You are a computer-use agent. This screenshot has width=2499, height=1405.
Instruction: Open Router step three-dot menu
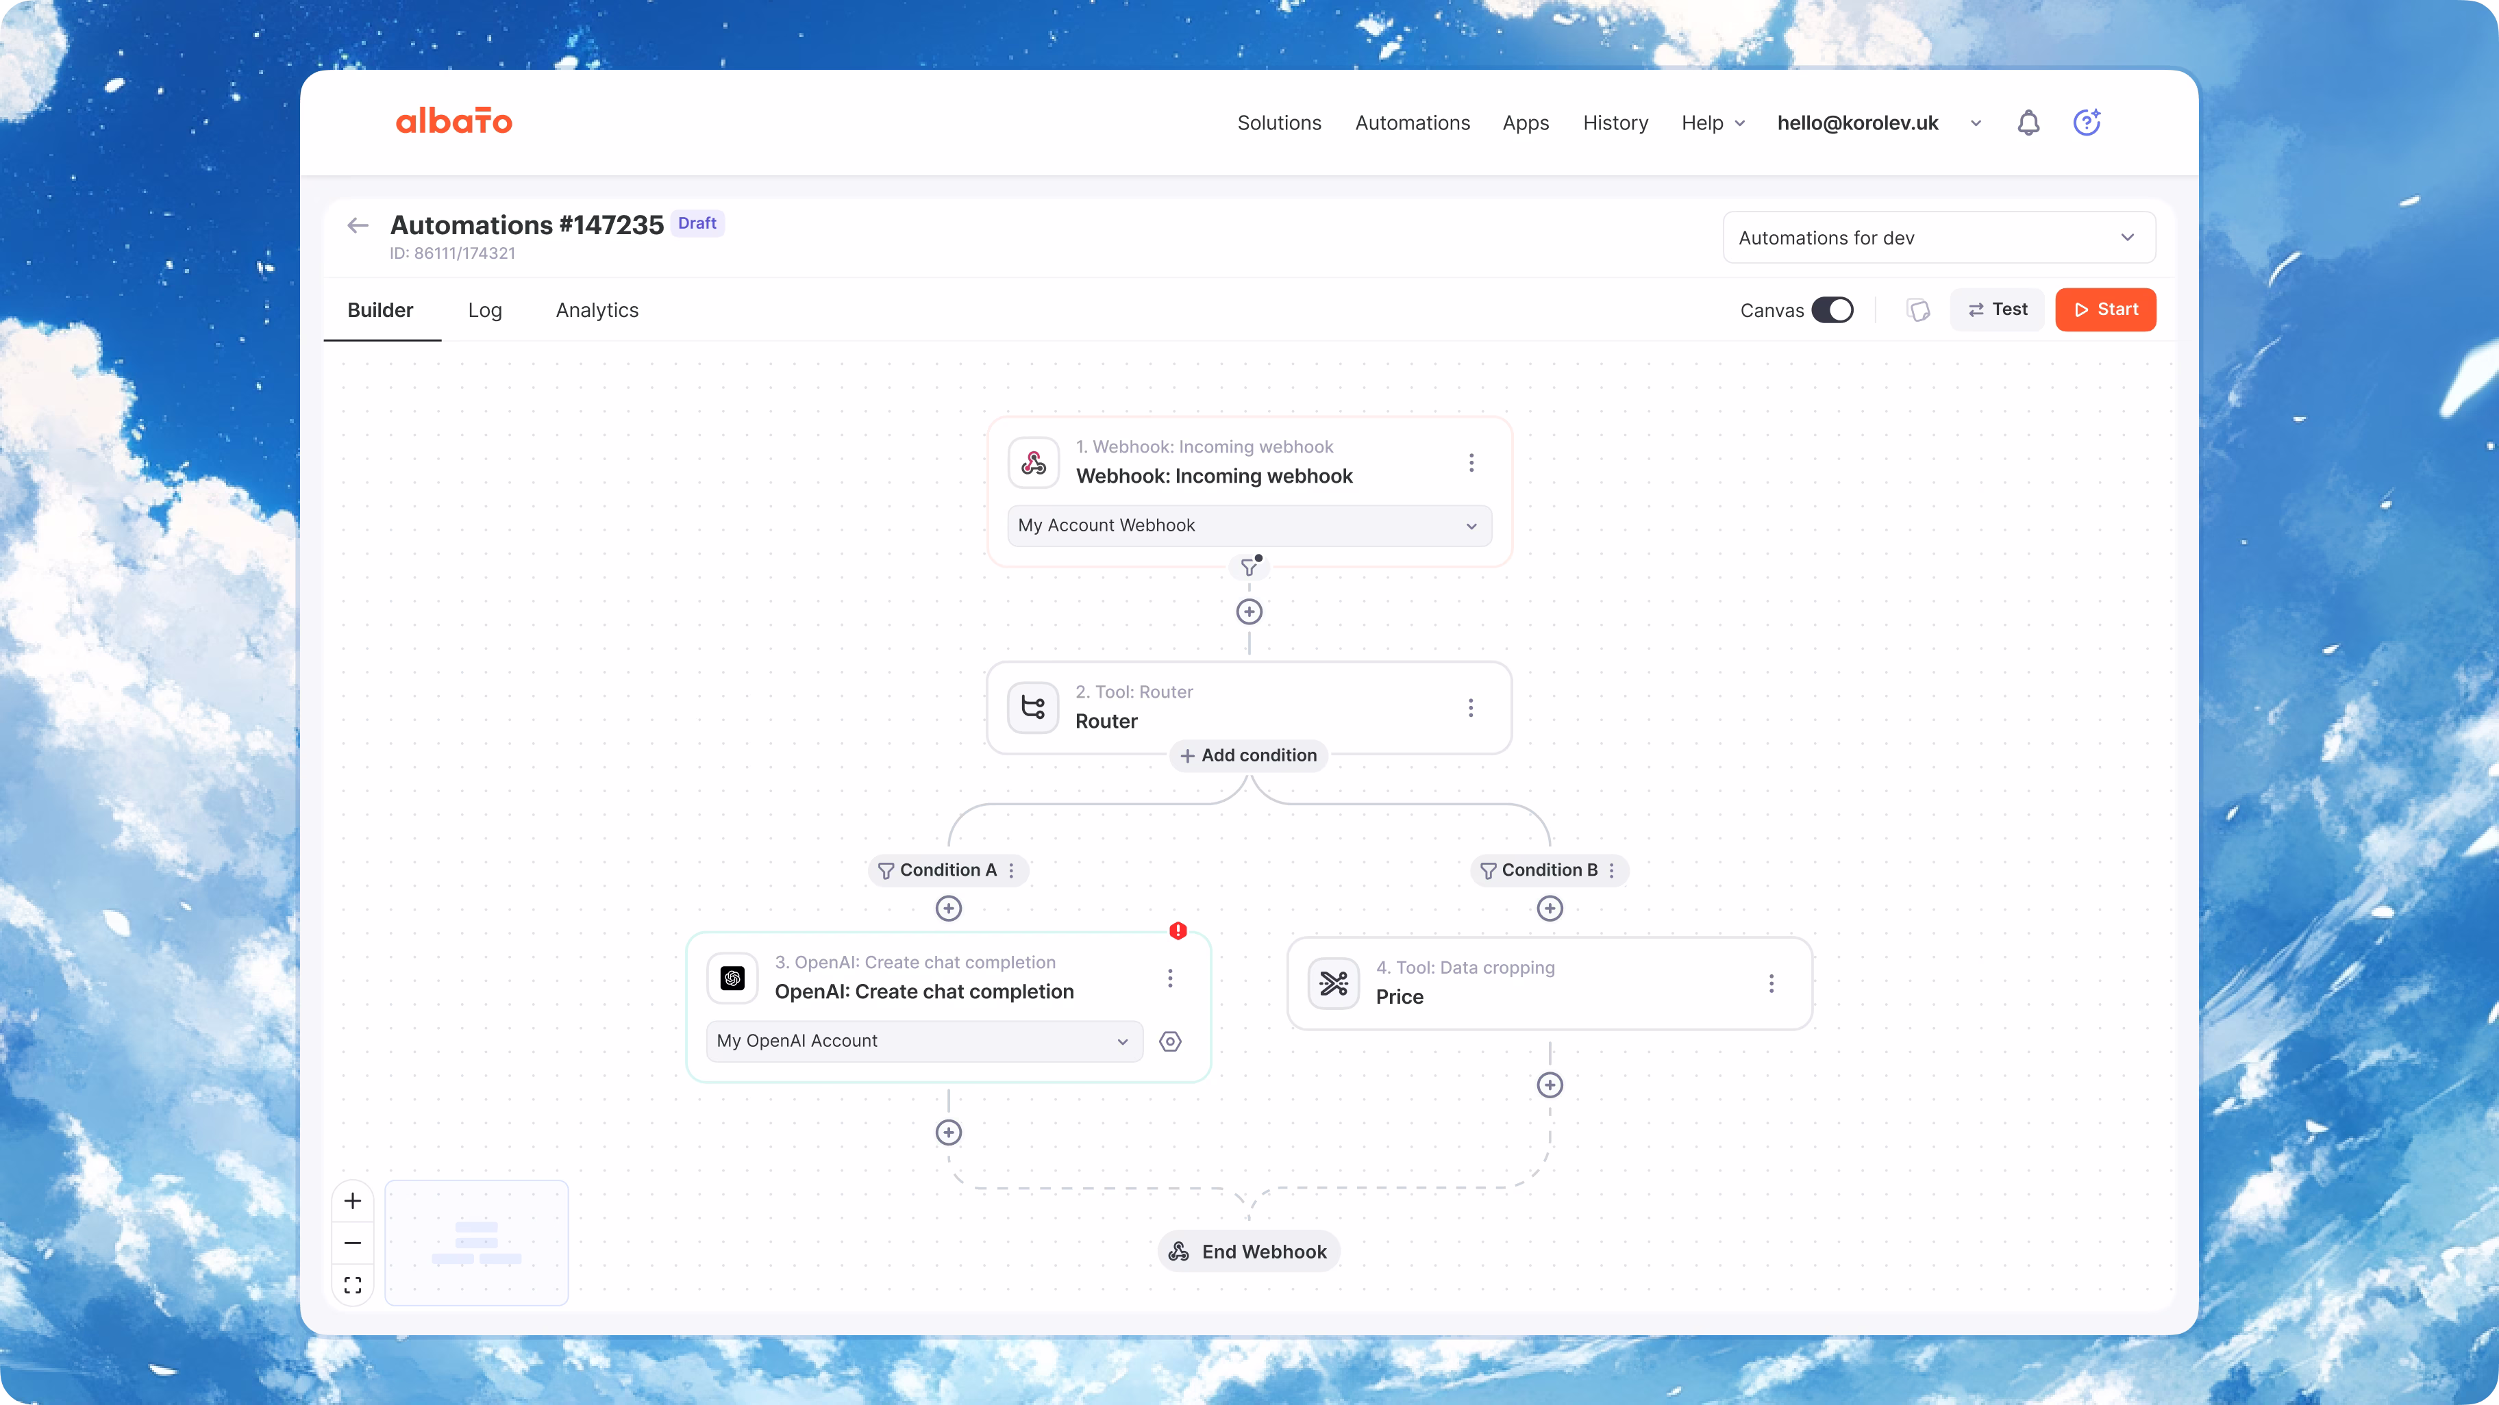(1471, 708)
